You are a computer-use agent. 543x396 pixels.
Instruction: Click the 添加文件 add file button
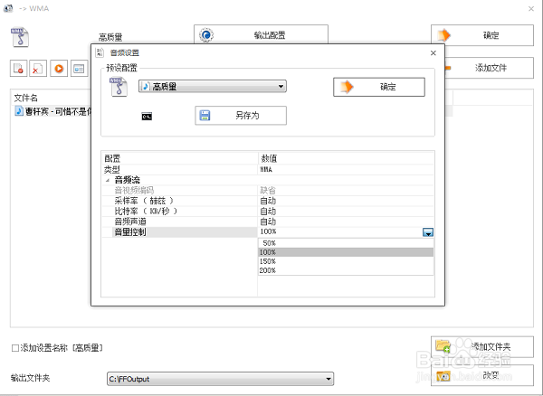coord(489,68)
